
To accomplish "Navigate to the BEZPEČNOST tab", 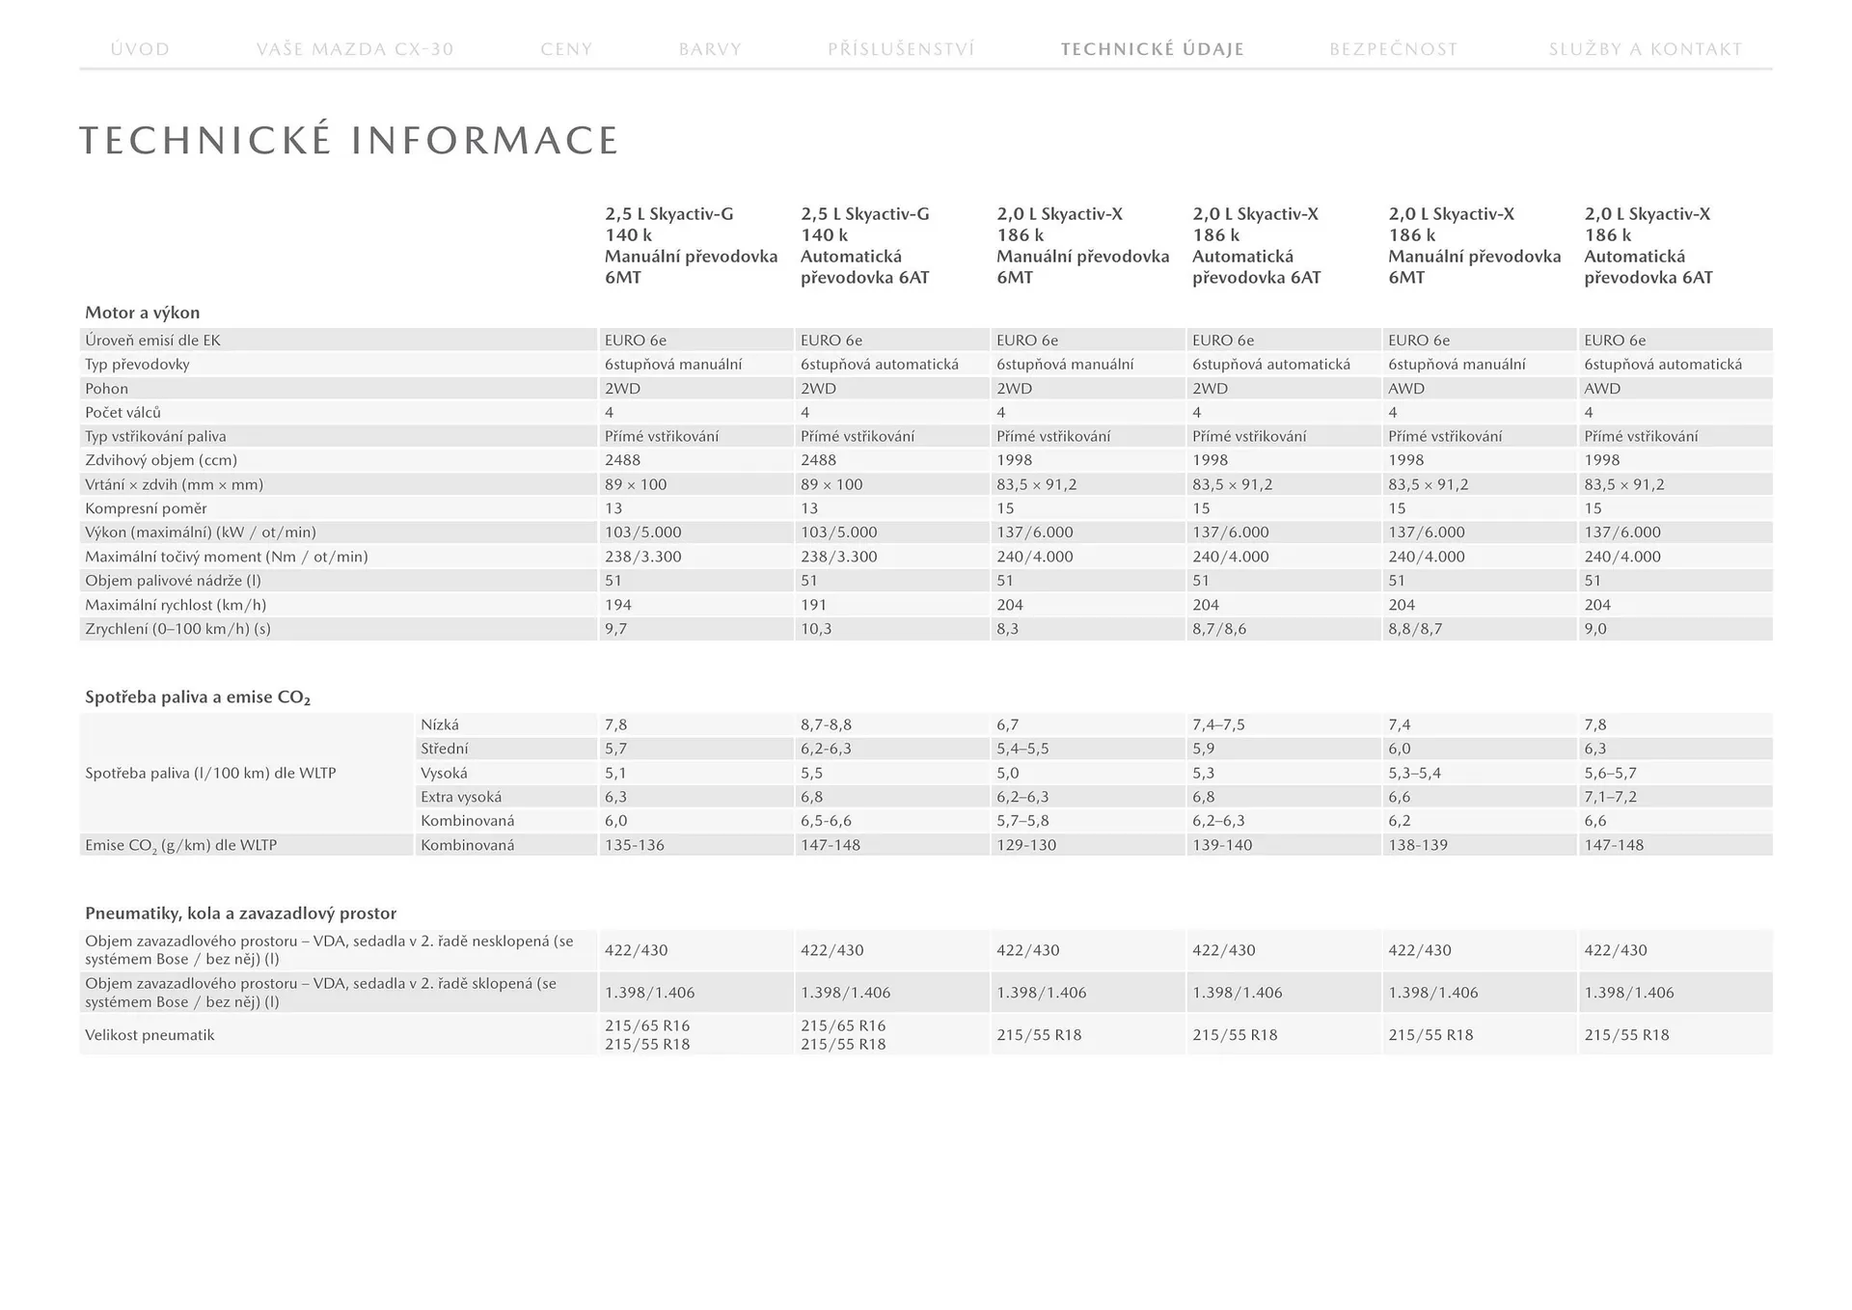I will [x=1393, y=49].
